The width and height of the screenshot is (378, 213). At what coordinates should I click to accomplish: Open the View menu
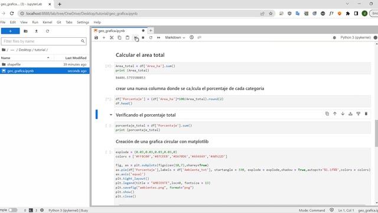click(24, 22)
